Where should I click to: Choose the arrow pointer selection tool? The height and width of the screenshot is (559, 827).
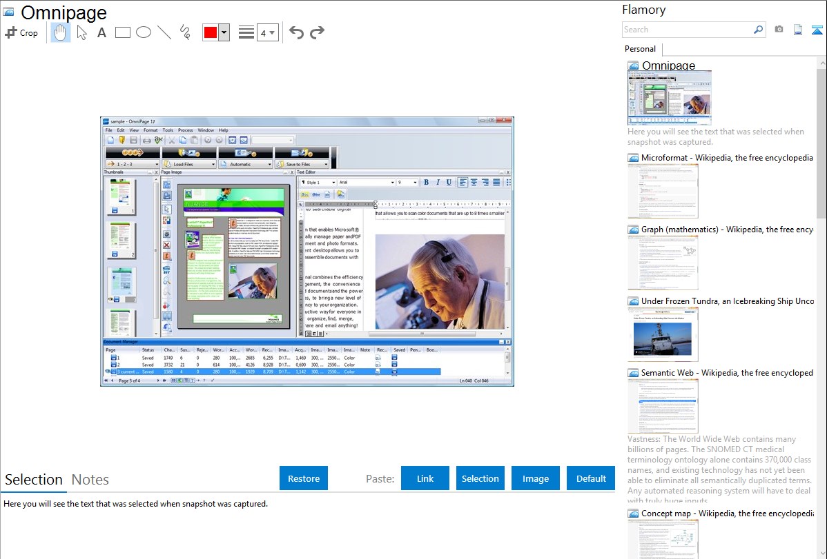(81, 32)
